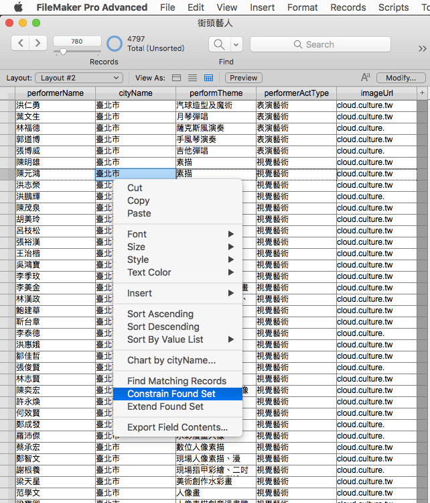
Task: Open the formatting bar Aa icon
Action: pyautogui.click(x=366, y=78)
